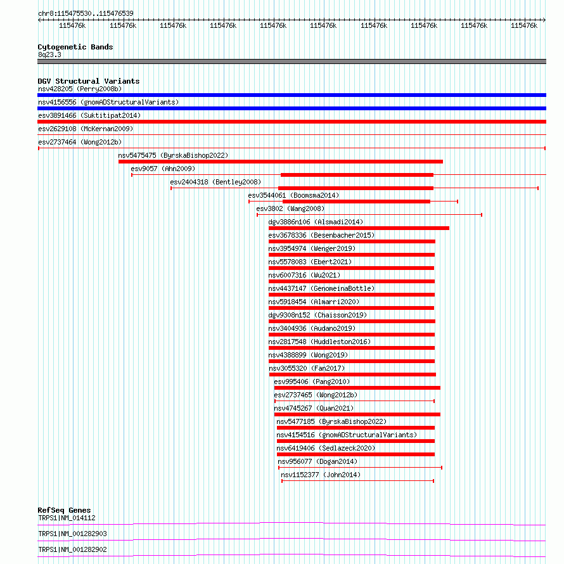
Task: Open variant esv2629108 (McKernan2009)
Action: pos(86,129)
